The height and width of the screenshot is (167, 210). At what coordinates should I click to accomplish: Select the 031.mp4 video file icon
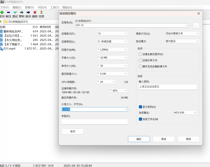pyautogui.click(x=1, y=49)
